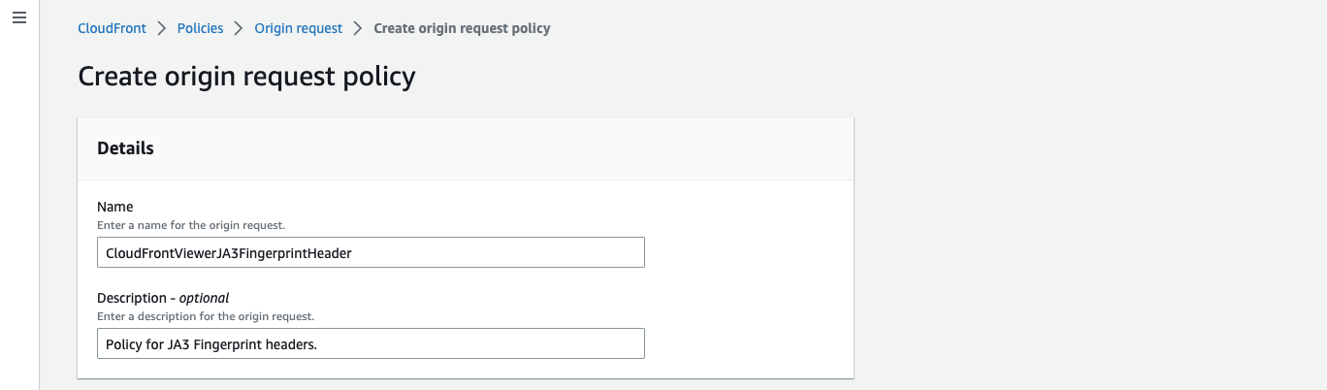The width and height of the screenshot is (1327, 390).
Task: Click the Description - optional label
Action: click(163, 298)
